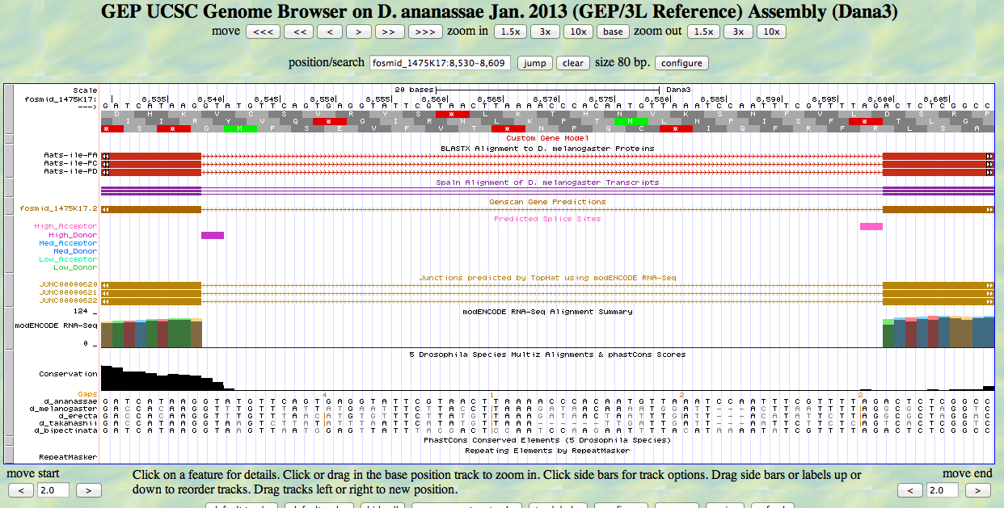Focus the move end amount field

pyautogui.click(x=943, y=490)
